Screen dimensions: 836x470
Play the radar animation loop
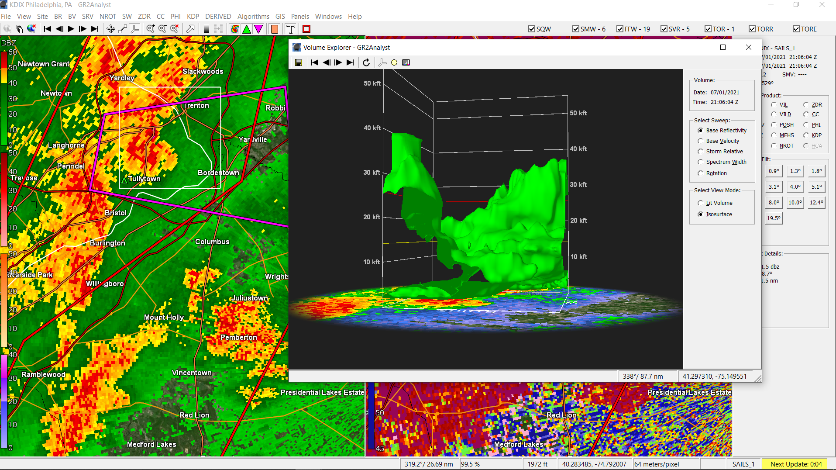pyautogui.click(x=71, y=29)
